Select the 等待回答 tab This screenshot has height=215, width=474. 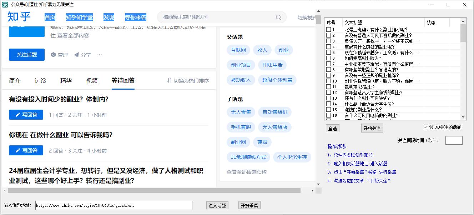coord(123,81)
